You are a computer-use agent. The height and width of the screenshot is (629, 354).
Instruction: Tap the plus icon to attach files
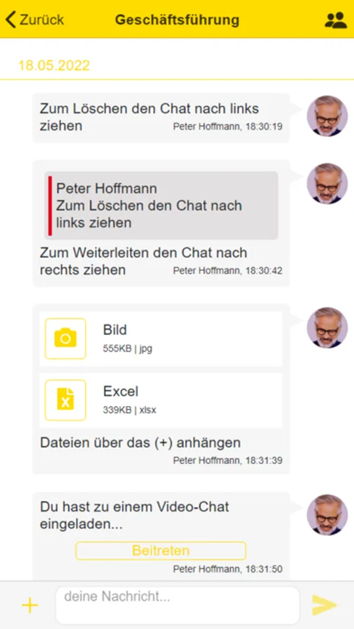[30, 605]
